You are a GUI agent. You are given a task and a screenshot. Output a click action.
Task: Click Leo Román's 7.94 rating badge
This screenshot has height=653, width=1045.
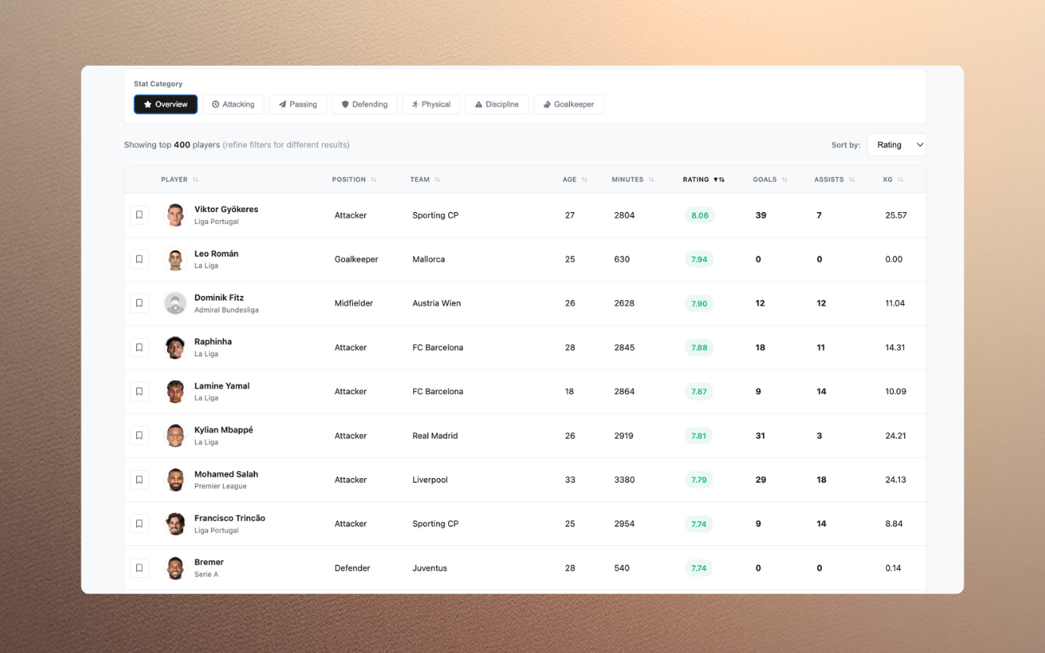(x=699, y=260)
